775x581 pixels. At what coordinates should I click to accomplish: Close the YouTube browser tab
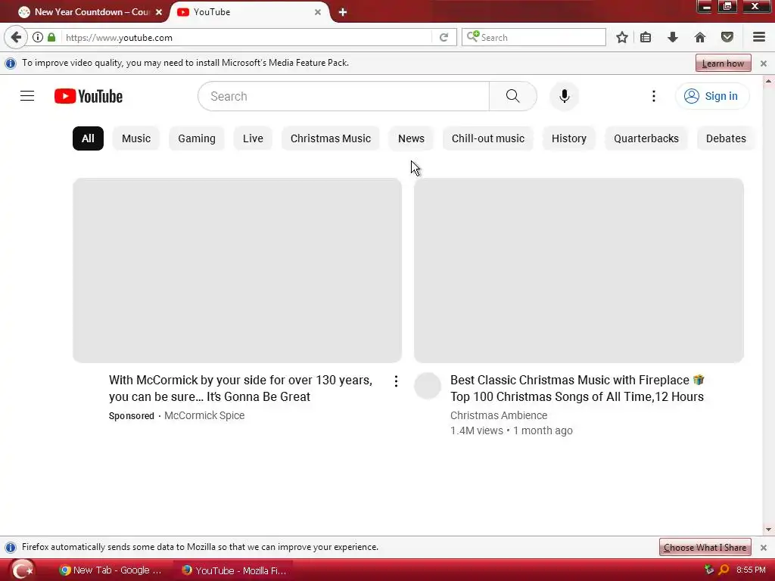(x=318, y=12)
